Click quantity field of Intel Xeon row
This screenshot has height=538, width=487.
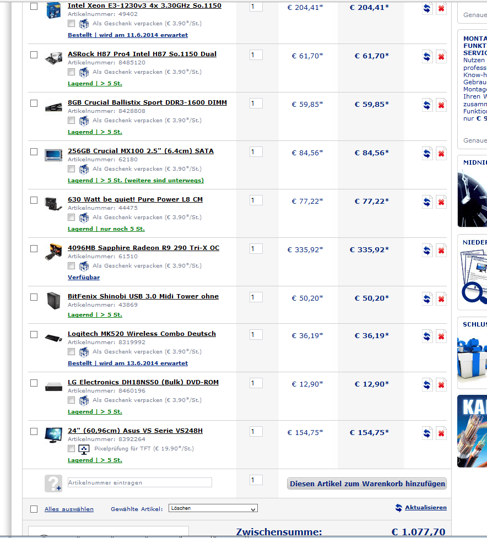pyautogui.click(x=256, y=7)
